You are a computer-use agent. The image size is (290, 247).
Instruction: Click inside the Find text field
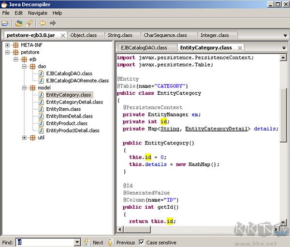pos(45,242)
